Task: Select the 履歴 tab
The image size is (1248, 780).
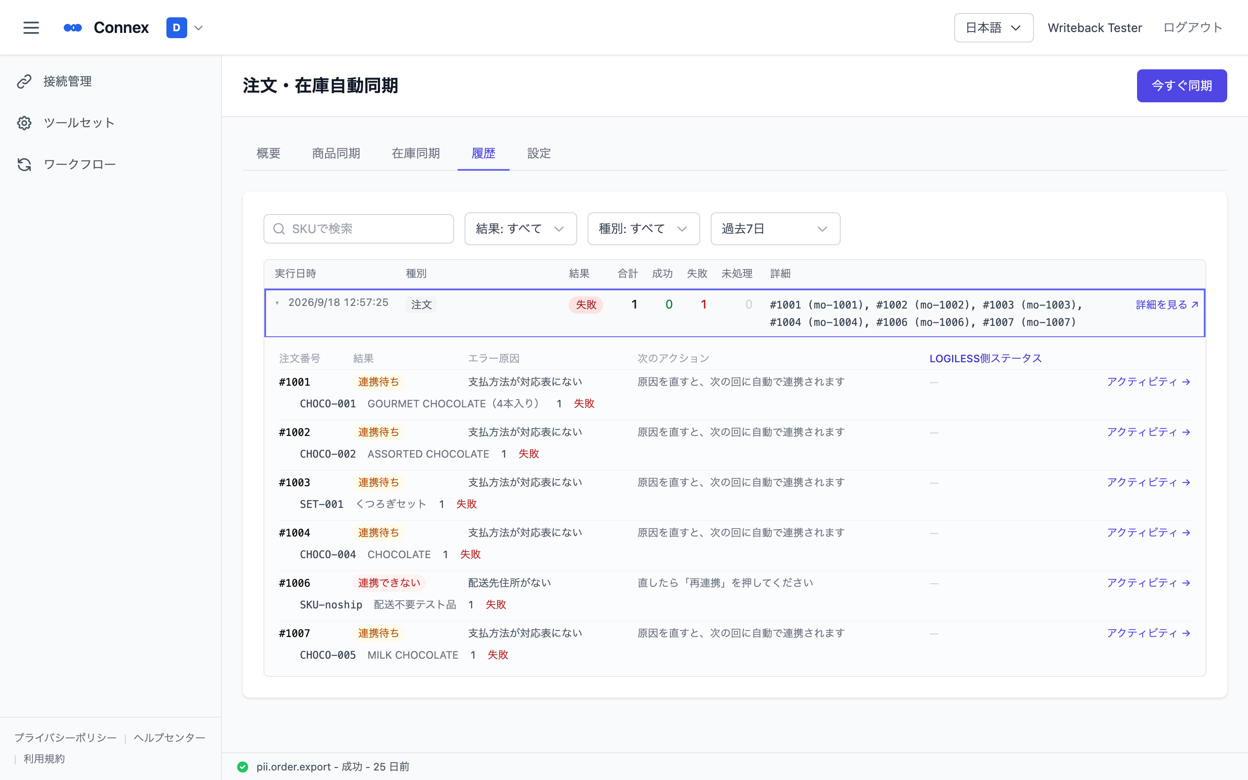Action: (483, 153)
